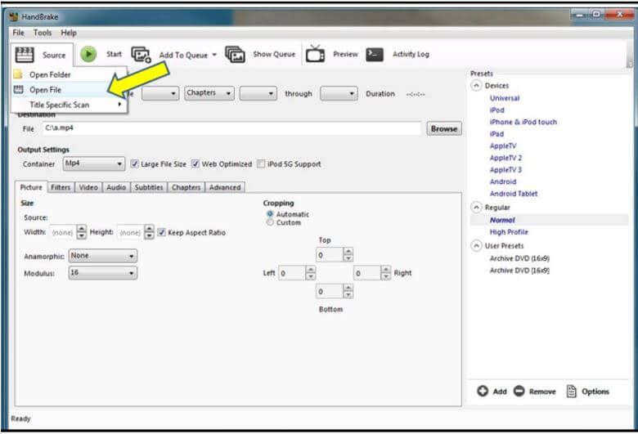Image resolution: width=638 pixels, height=434 pixels.
Task: Select the iPad preset
Action: pyautogui.click(x=496, y=134)
